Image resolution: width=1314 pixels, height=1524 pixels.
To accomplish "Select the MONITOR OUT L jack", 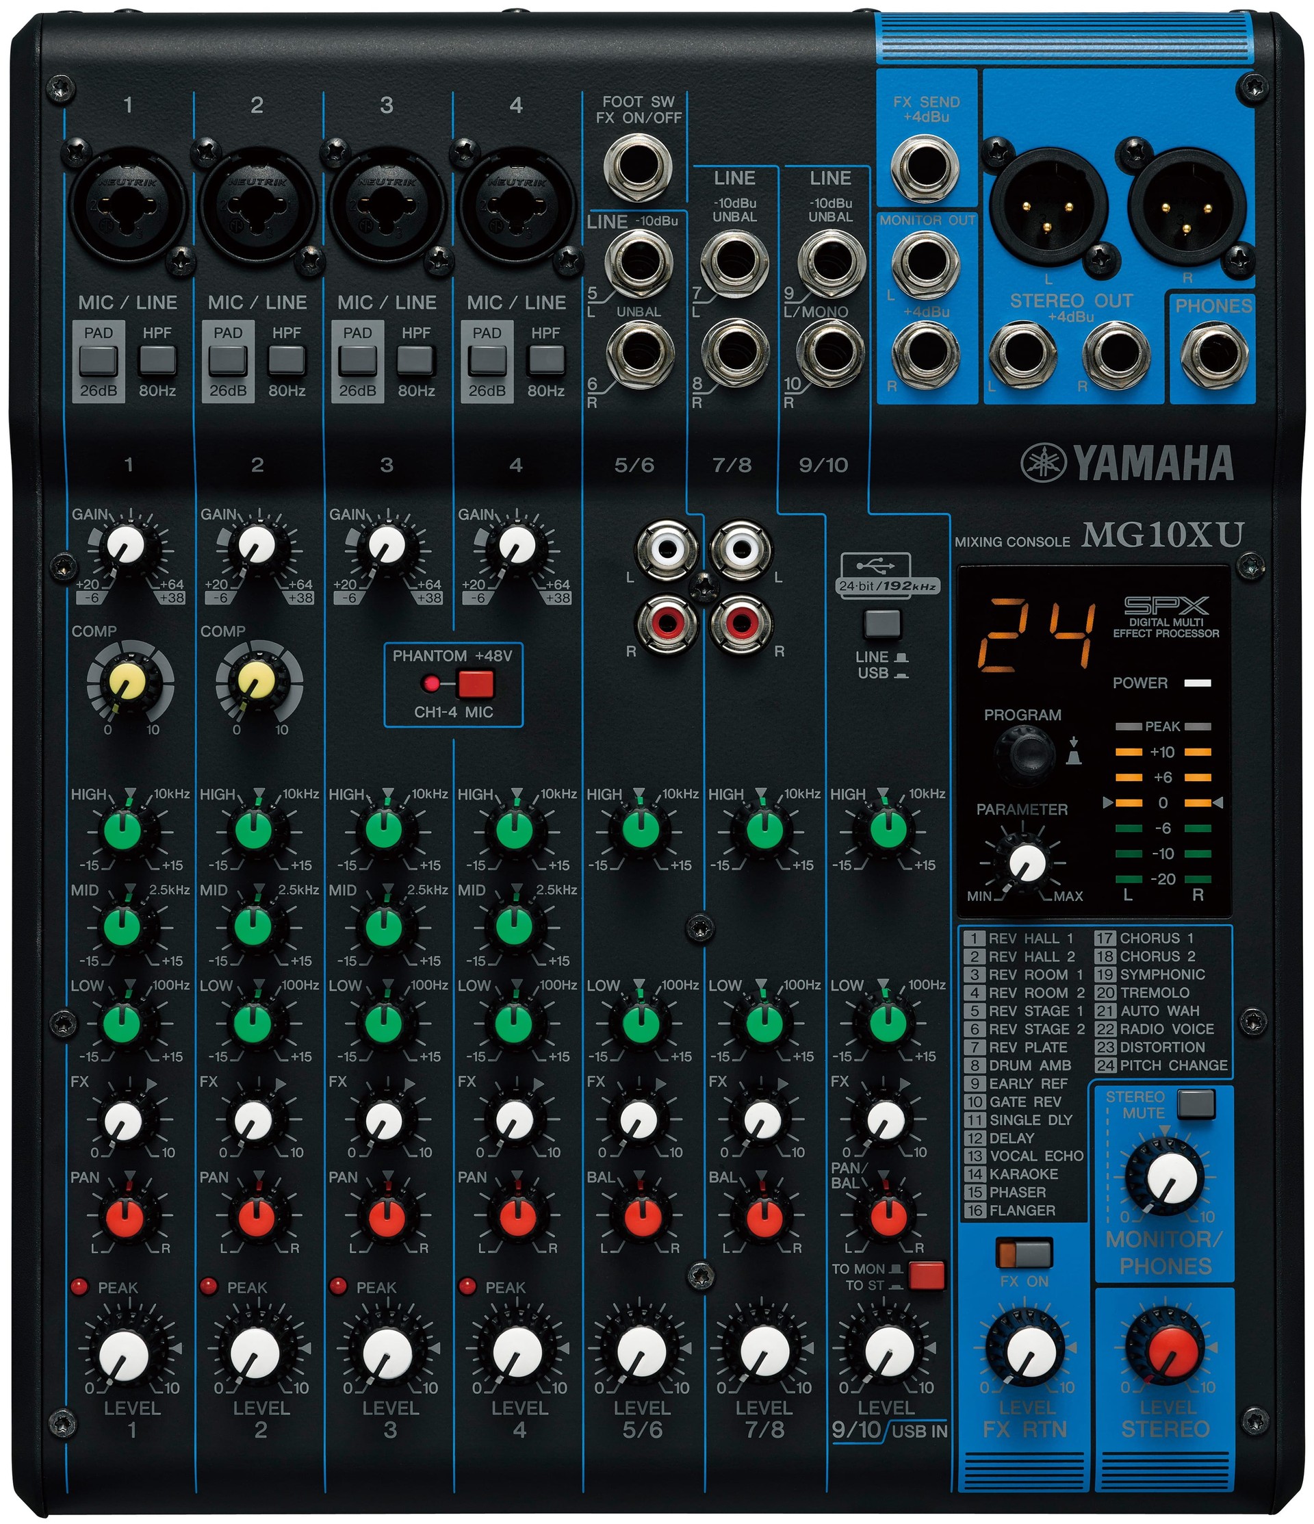I will [x=925, y=264].
